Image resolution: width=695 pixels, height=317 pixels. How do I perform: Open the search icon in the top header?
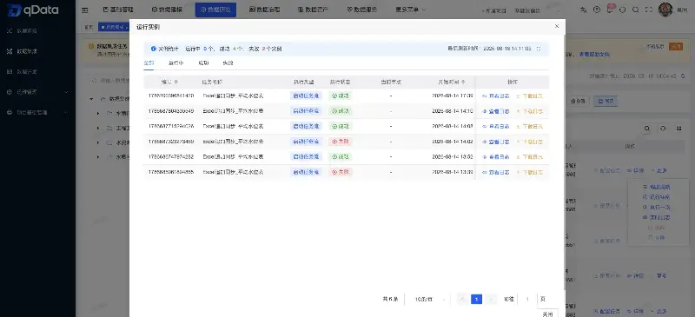pyautogui.click(x=635, y=10)
